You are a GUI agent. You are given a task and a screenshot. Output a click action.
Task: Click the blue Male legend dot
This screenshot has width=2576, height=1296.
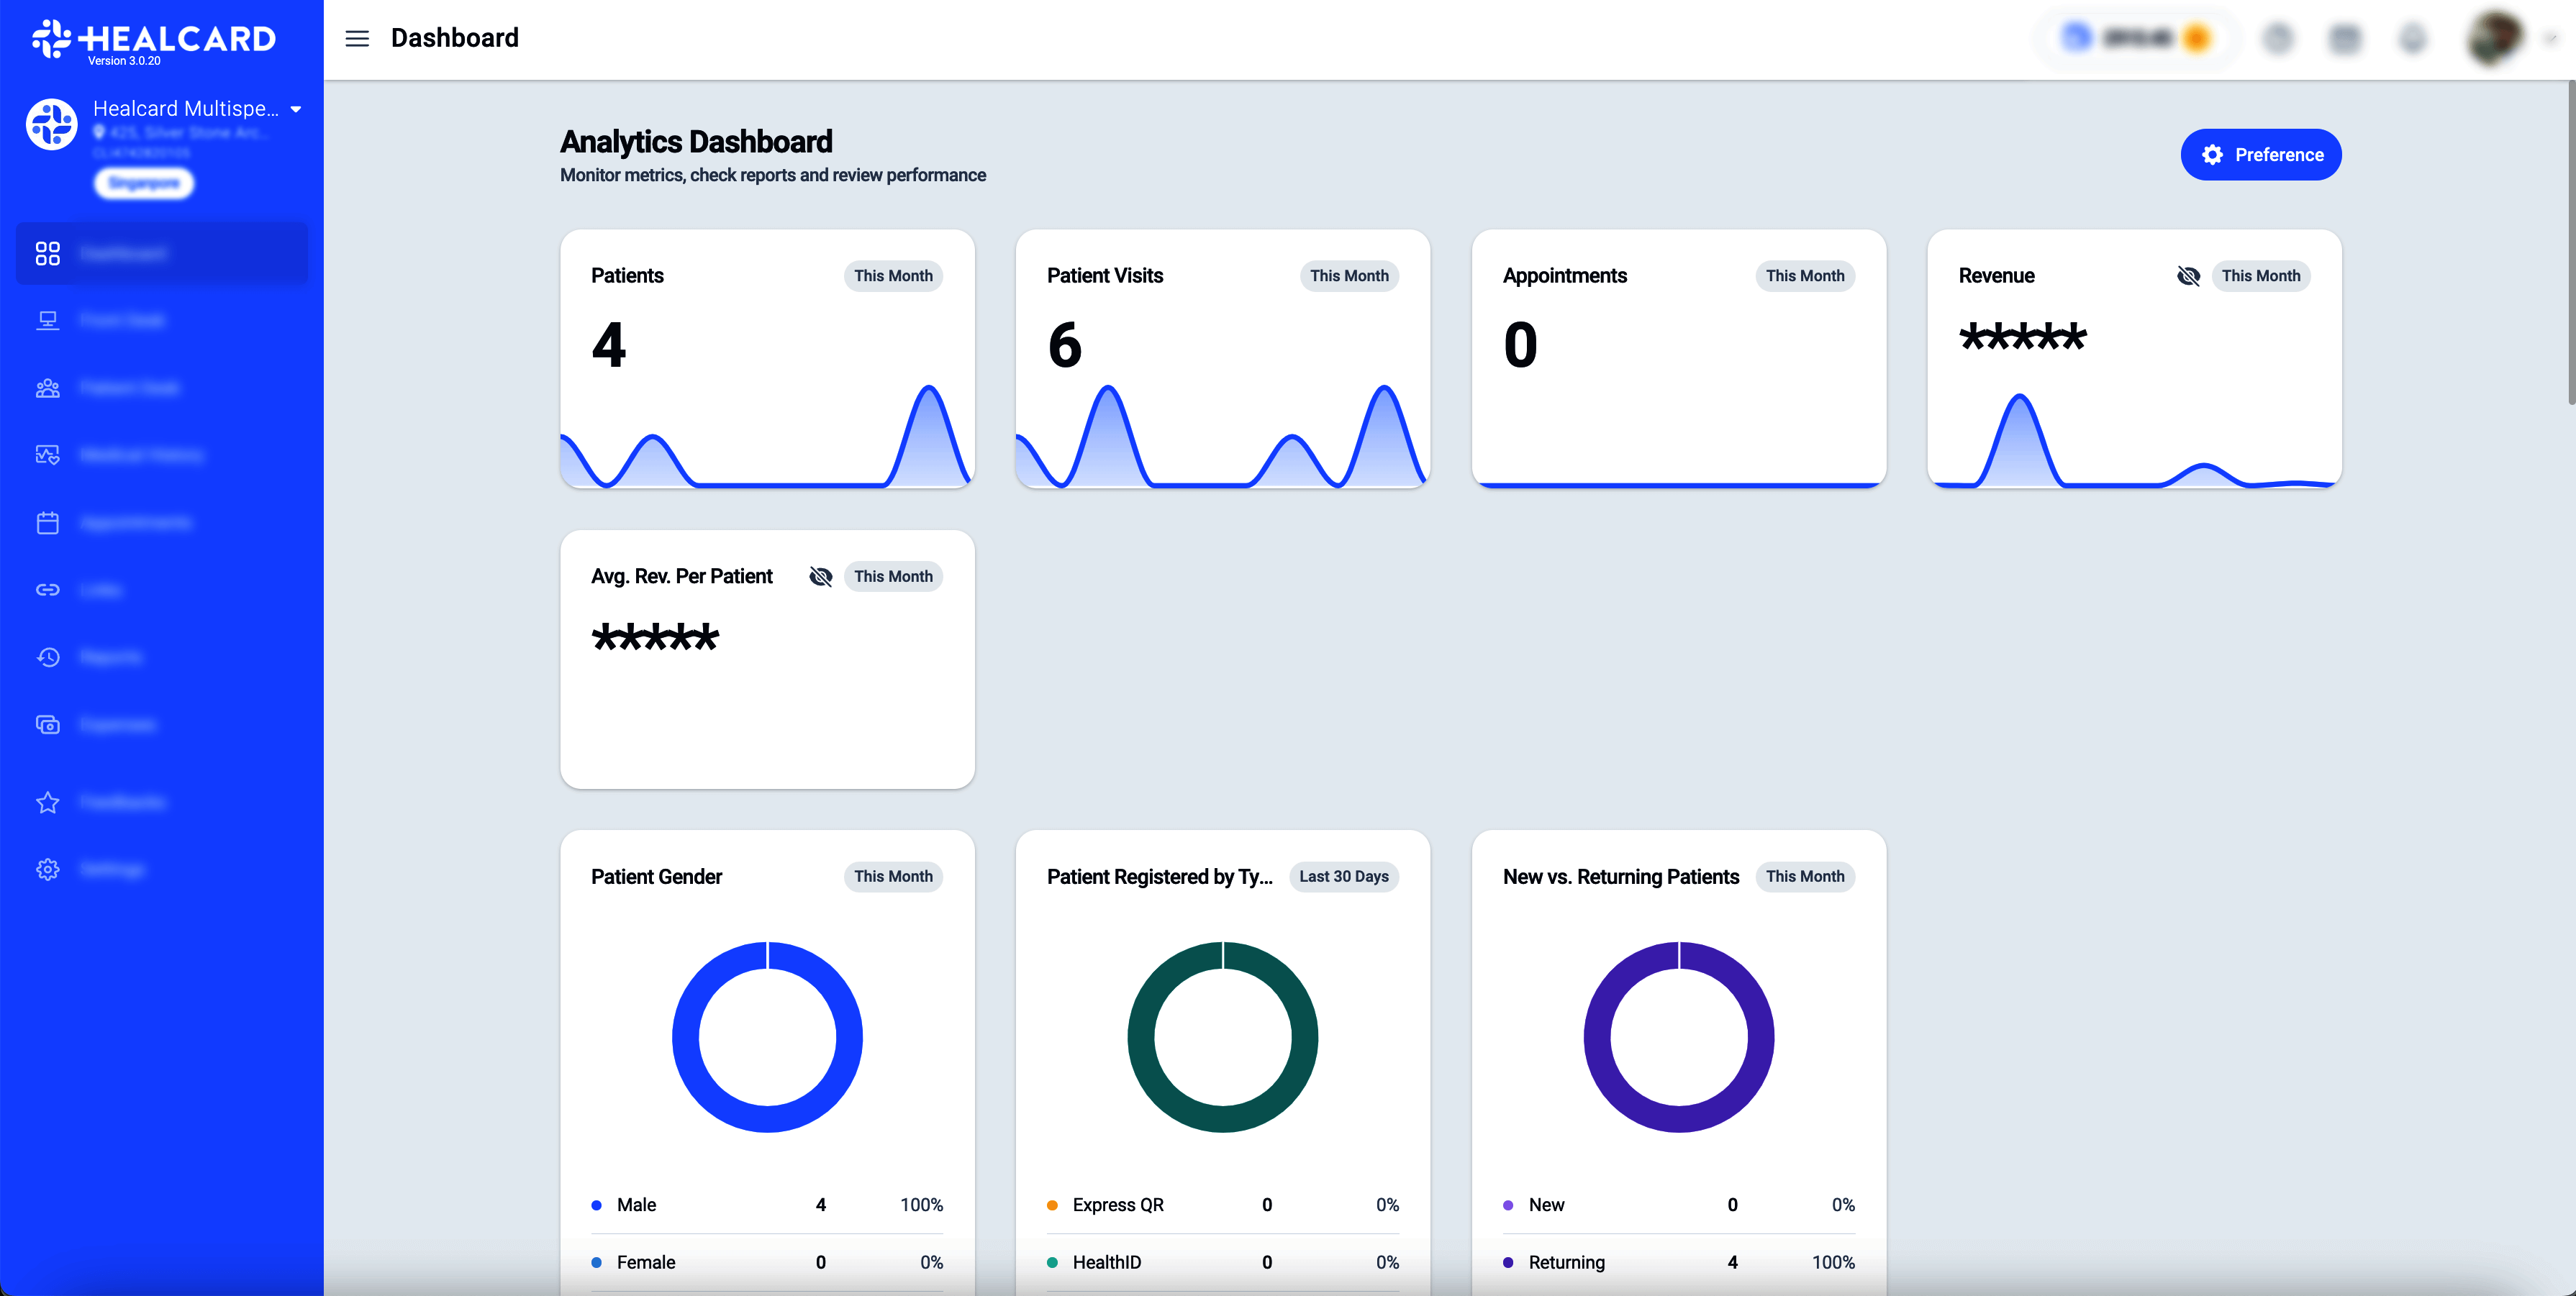597,1205
